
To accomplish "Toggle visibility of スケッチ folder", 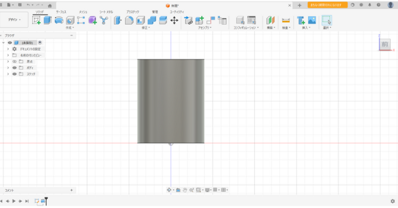I will tap(14, 74).
